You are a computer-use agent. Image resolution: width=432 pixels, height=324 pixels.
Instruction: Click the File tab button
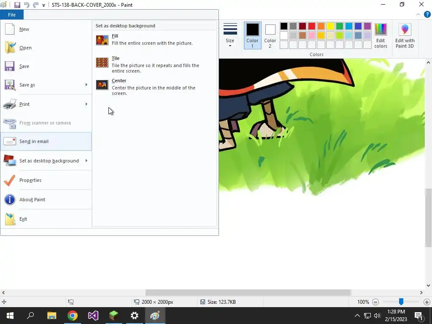[x=12, y=15]
